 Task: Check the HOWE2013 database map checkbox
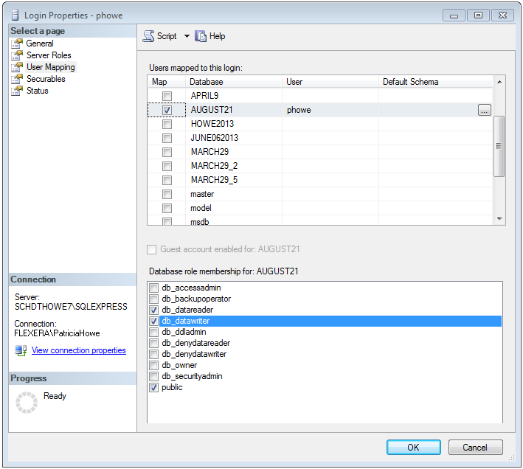pos(167,124)
